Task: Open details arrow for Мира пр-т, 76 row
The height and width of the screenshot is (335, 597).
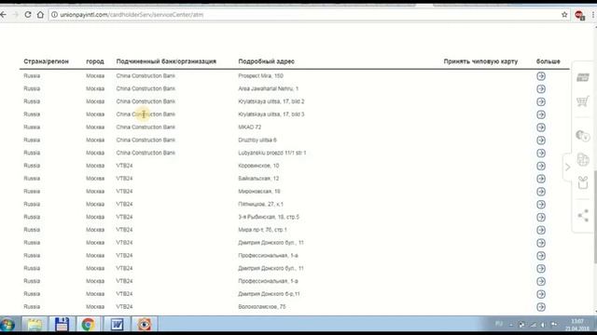Action: (x=541, y=230)
